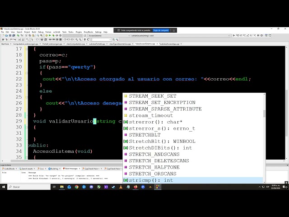Choose stream_timeout in the completion list
This screenshot has height=217, width=289.
(193, 116)
